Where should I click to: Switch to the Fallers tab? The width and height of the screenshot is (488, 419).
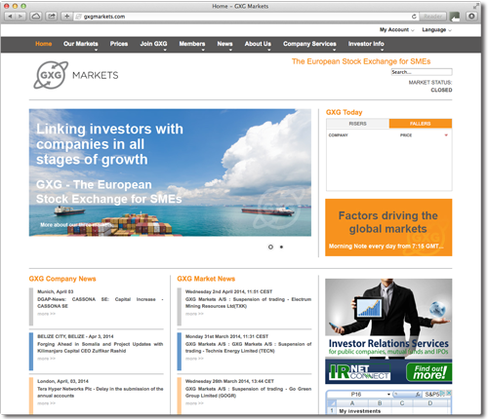point(421,124)
